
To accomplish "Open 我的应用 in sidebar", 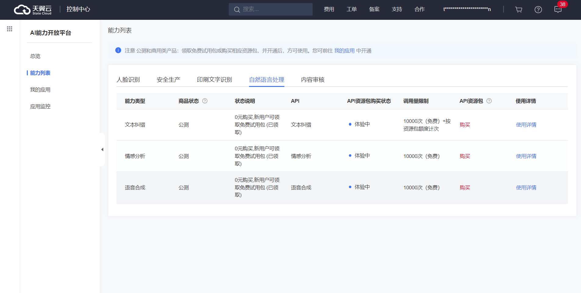I will click(x=40, y=90).
